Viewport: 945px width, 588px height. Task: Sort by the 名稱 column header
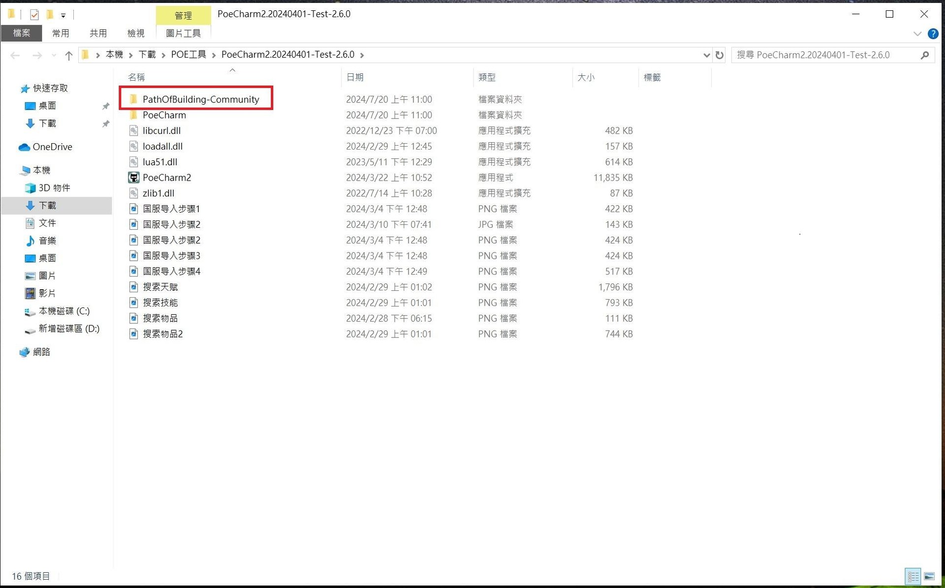coord(136,77)
